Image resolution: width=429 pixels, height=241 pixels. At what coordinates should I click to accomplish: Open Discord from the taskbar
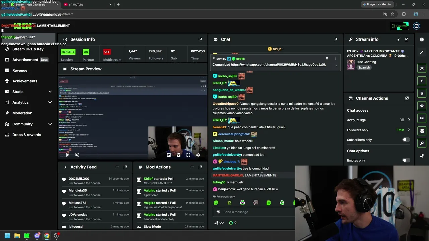(x=37, y=236)
